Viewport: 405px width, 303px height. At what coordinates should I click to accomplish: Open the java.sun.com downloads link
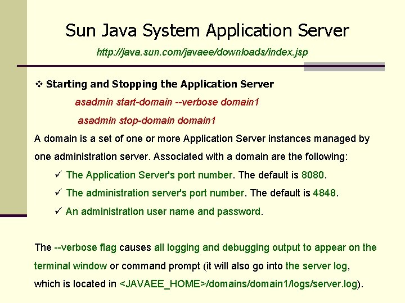coord(202,52)
